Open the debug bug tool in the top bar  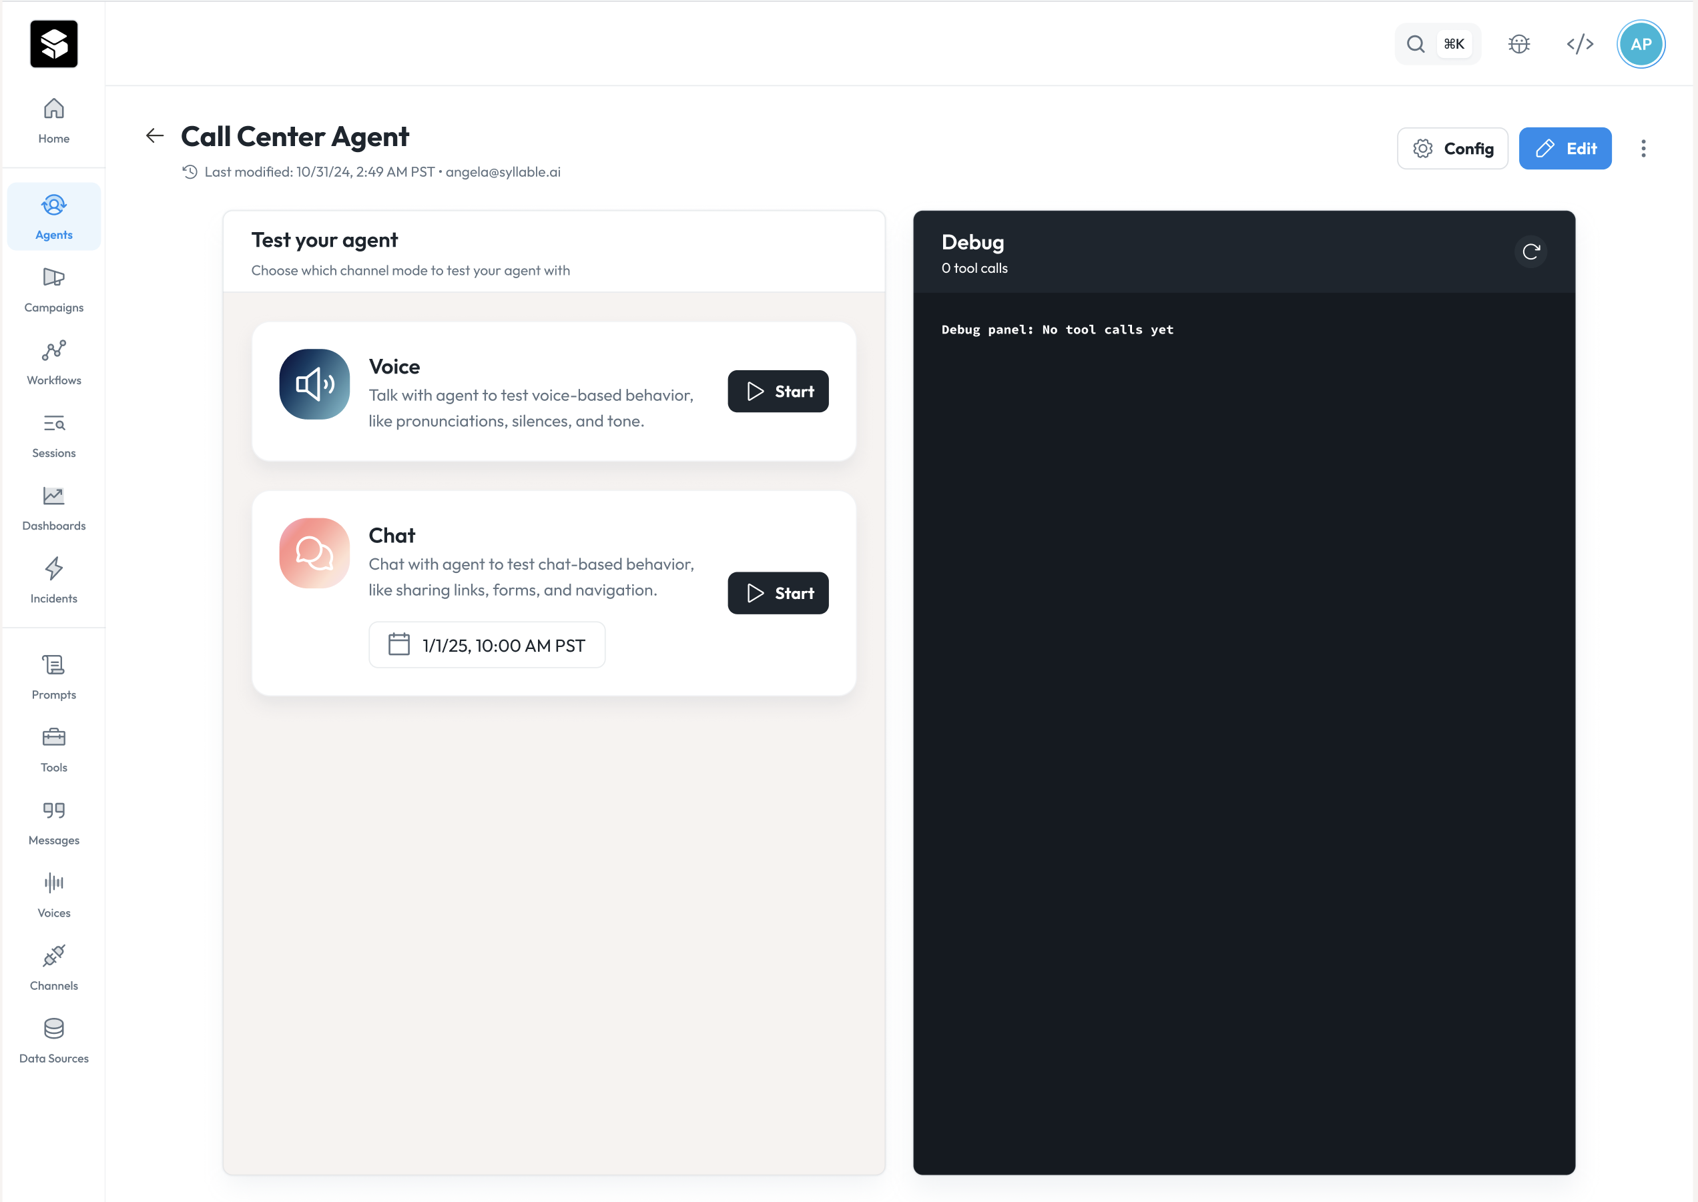coord(1519,43)
